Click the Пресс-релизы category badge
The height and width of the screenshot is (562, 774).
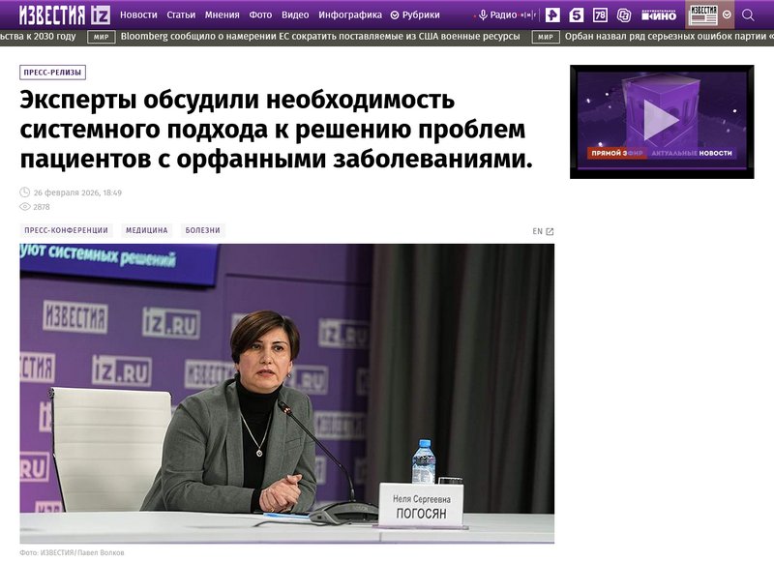click(x=53, y=73)
